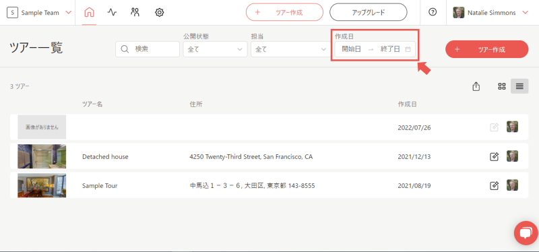The width and height of the screenshot is (539, 252).
Task: Click the ツアー名 column header
Action: 92,104
